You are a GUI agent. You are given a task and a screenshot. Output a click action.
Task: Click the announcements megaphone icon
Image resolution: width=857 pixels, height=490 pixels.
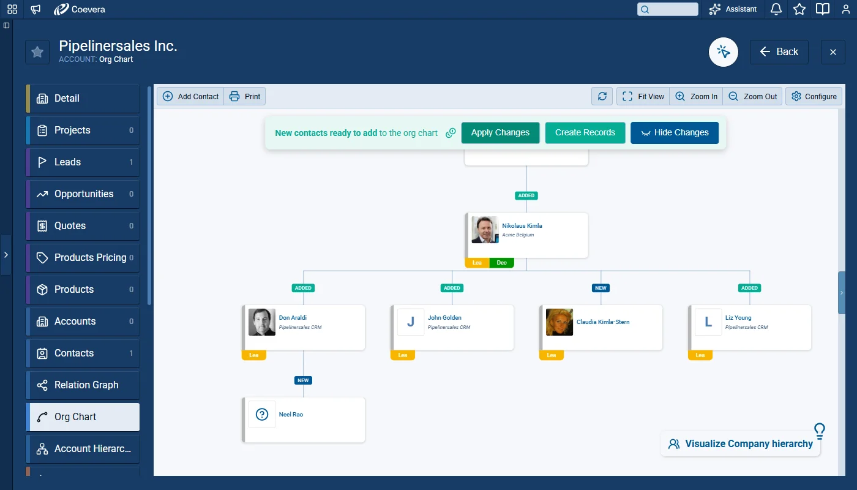(x=36, y=9)
